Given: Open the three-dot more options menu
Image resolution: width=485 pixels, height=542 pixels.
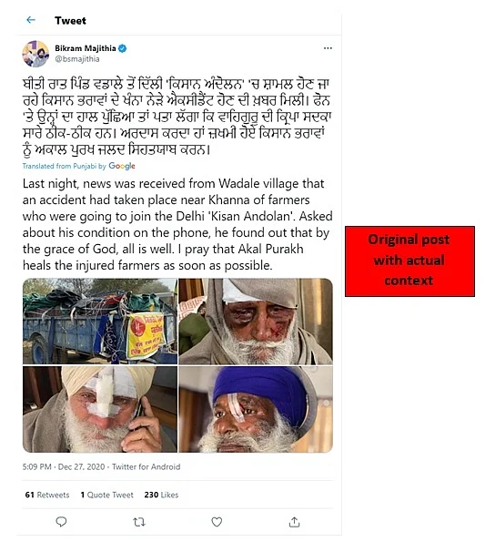Looking at the screenshot, I should [x=328, y=48].
